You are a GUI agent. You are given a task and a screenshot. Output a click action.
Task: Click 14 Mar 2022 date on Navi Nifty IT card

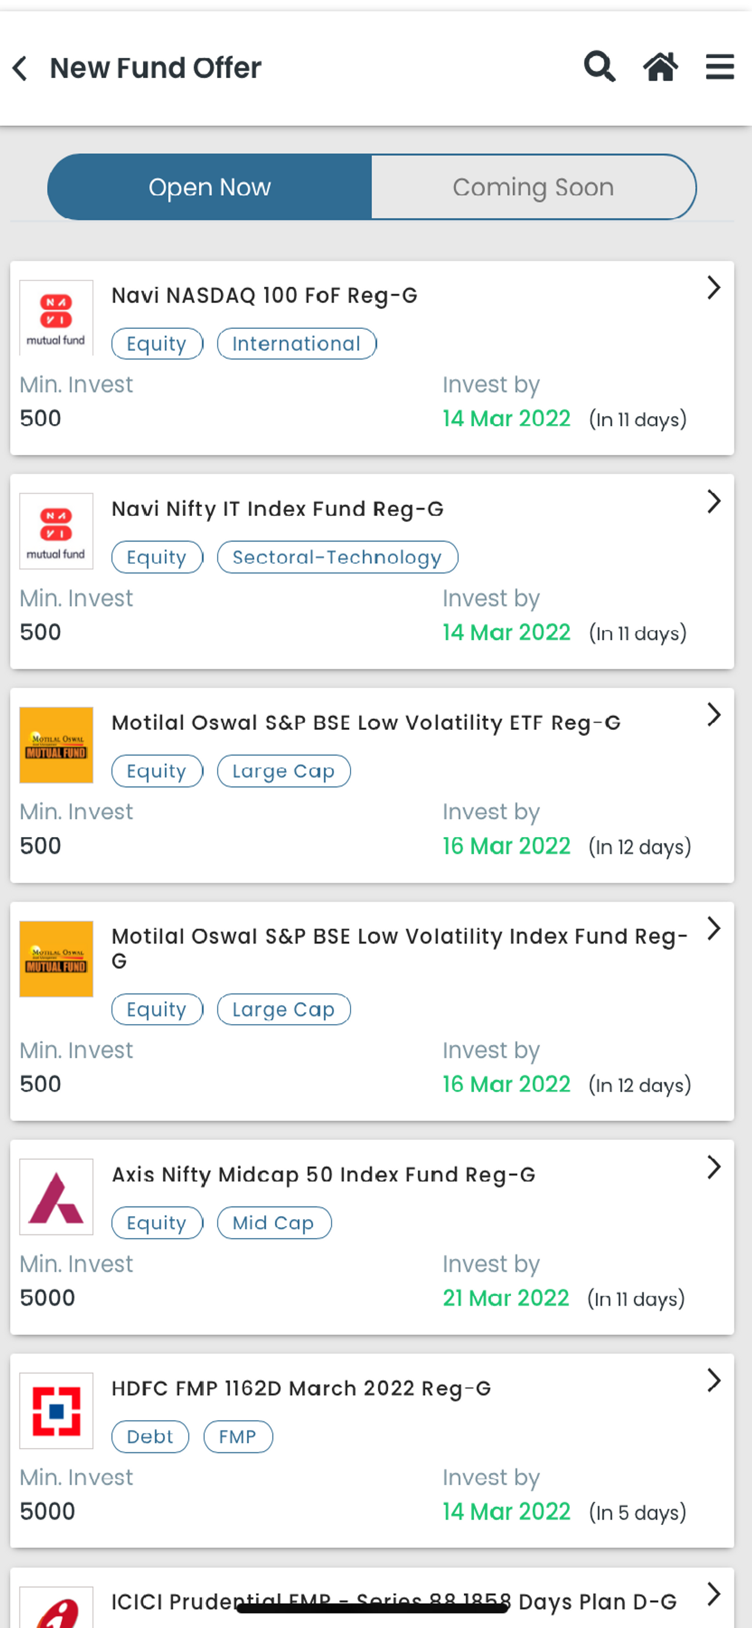click(x=506, y=632)
